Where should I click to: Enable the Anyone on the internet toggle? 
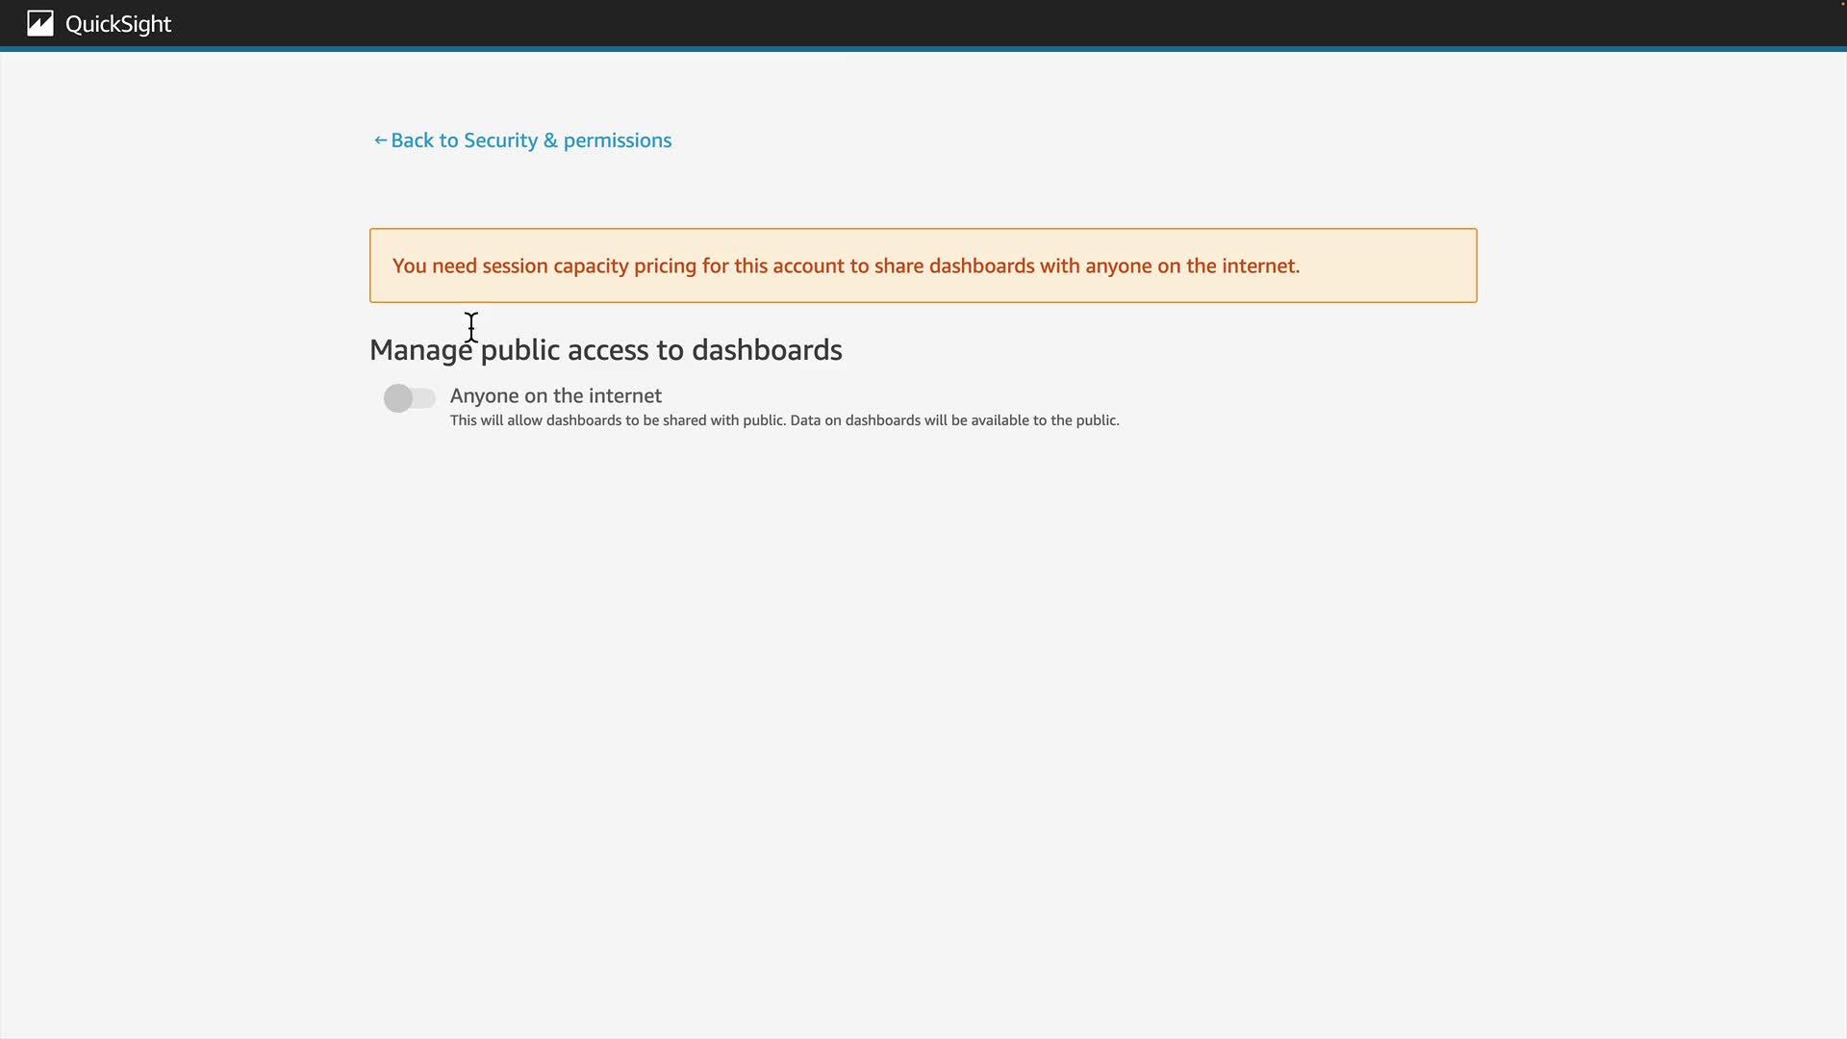coord(410,398)
